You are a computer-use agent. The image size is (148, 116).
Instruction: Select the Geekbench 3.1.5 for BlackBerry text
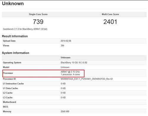point(25,29)
